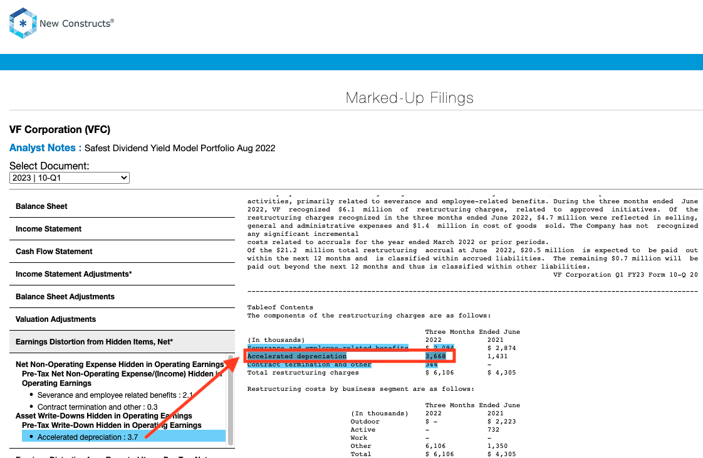Click 'Total restructuring charges' row label
This screenshot has width=703, height=458.
click(x=303, y=373)
